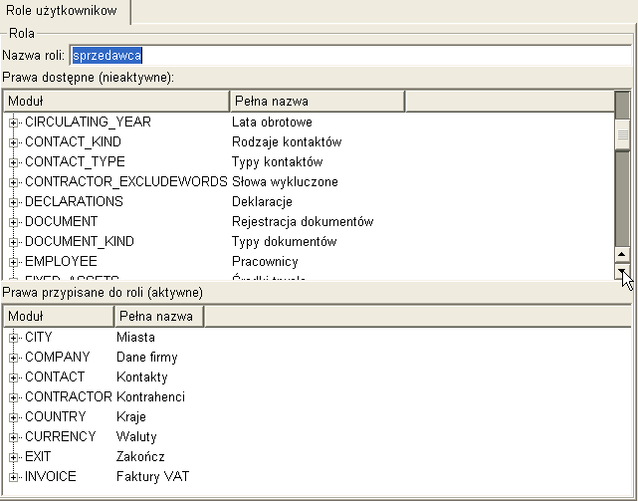
Task: Select the COMPANY assigned module
Action: coord(58,358)
